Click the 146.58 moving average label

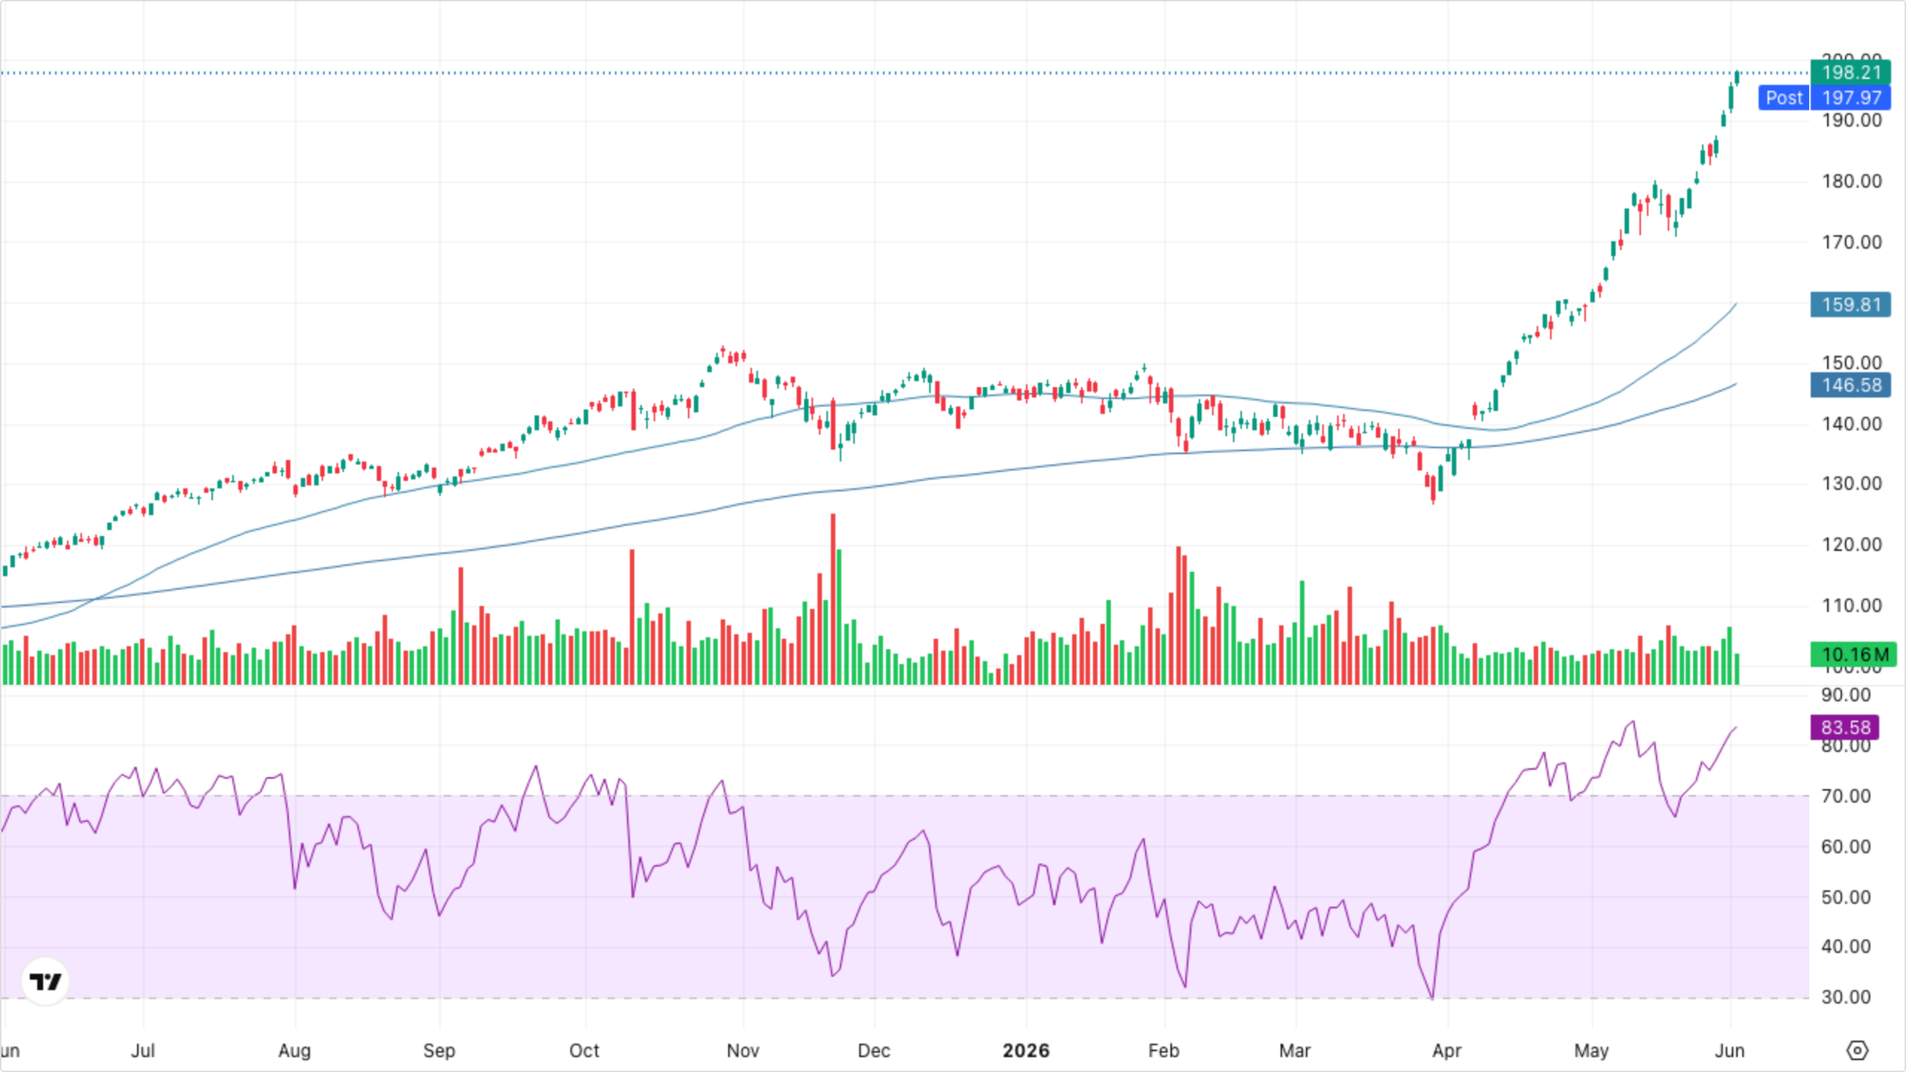(x=1850, y=385)
